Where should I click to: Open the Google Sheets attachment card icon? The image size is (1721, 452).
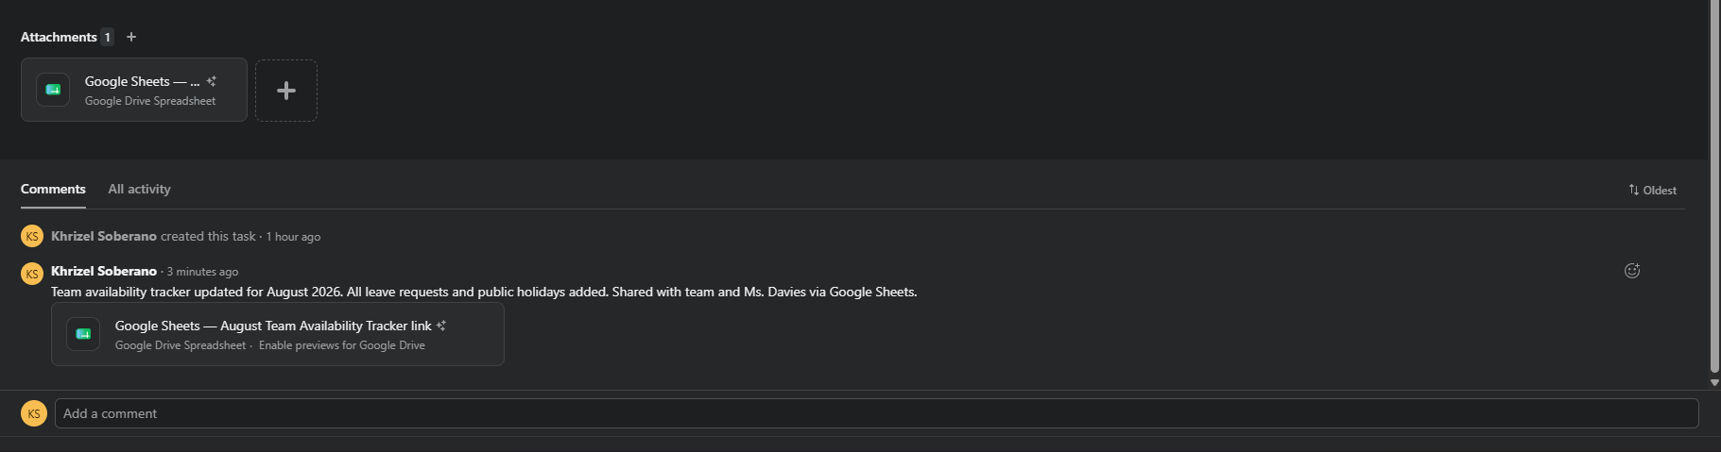tap(53, 90)
